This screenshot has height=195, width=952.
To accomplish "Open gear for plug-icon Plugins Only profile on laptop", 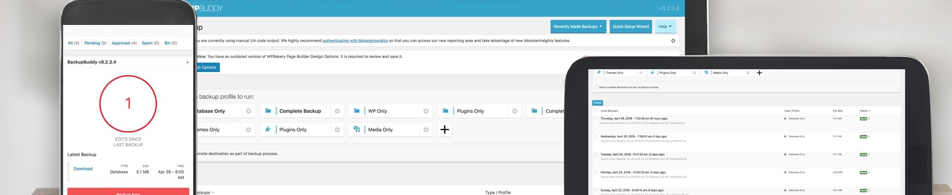I will tap(337, 130).
